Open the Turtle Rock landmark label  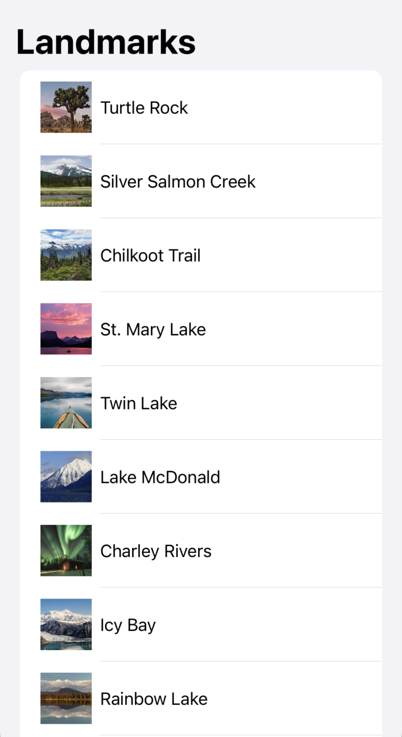click(144, 108)
